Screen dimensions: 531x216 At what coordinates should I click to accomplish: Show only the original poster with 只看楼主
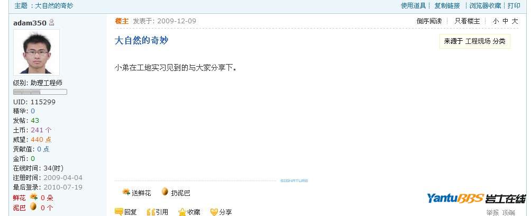click(467, 21)
